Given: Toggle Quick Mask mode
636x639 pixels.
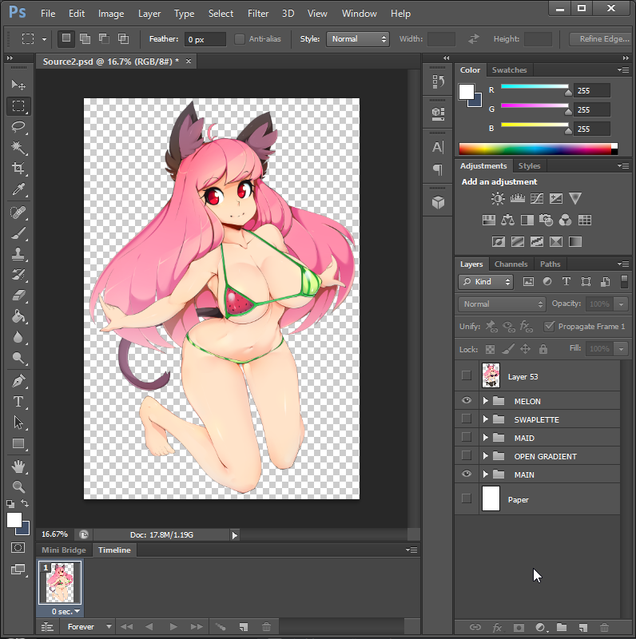Looking at the screenshot, I should tap(18, 547).
